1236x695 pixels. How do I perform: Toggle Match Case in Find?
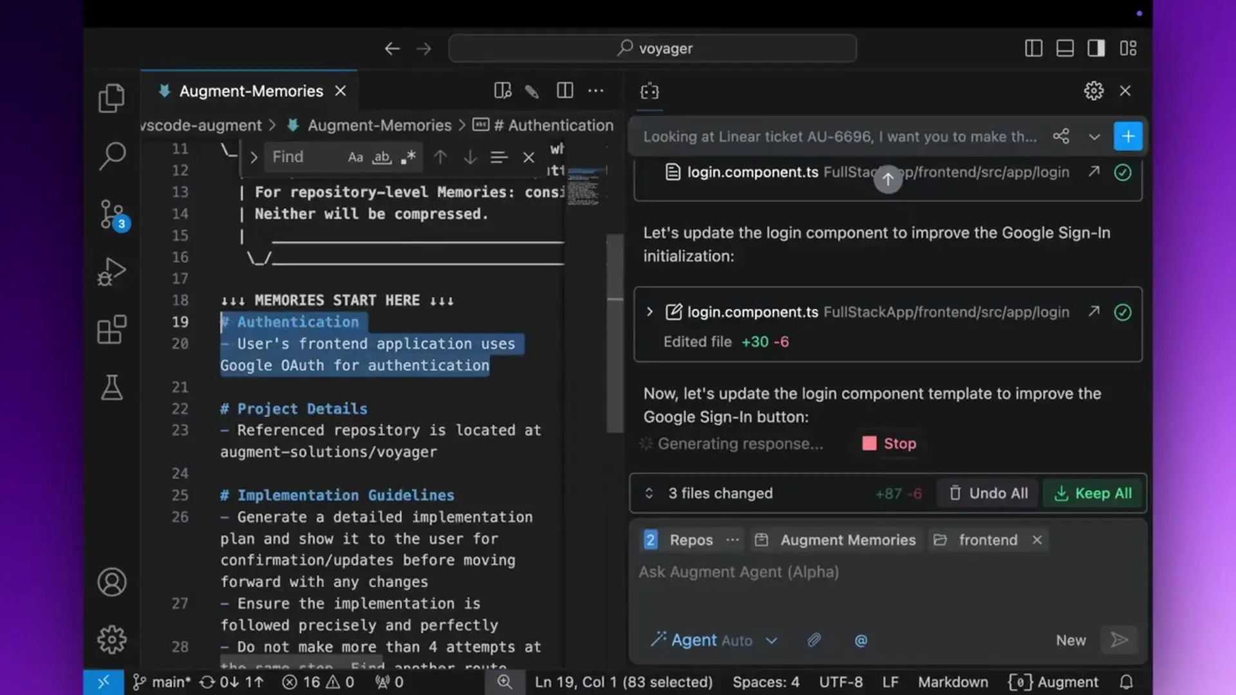click(355, 157)
